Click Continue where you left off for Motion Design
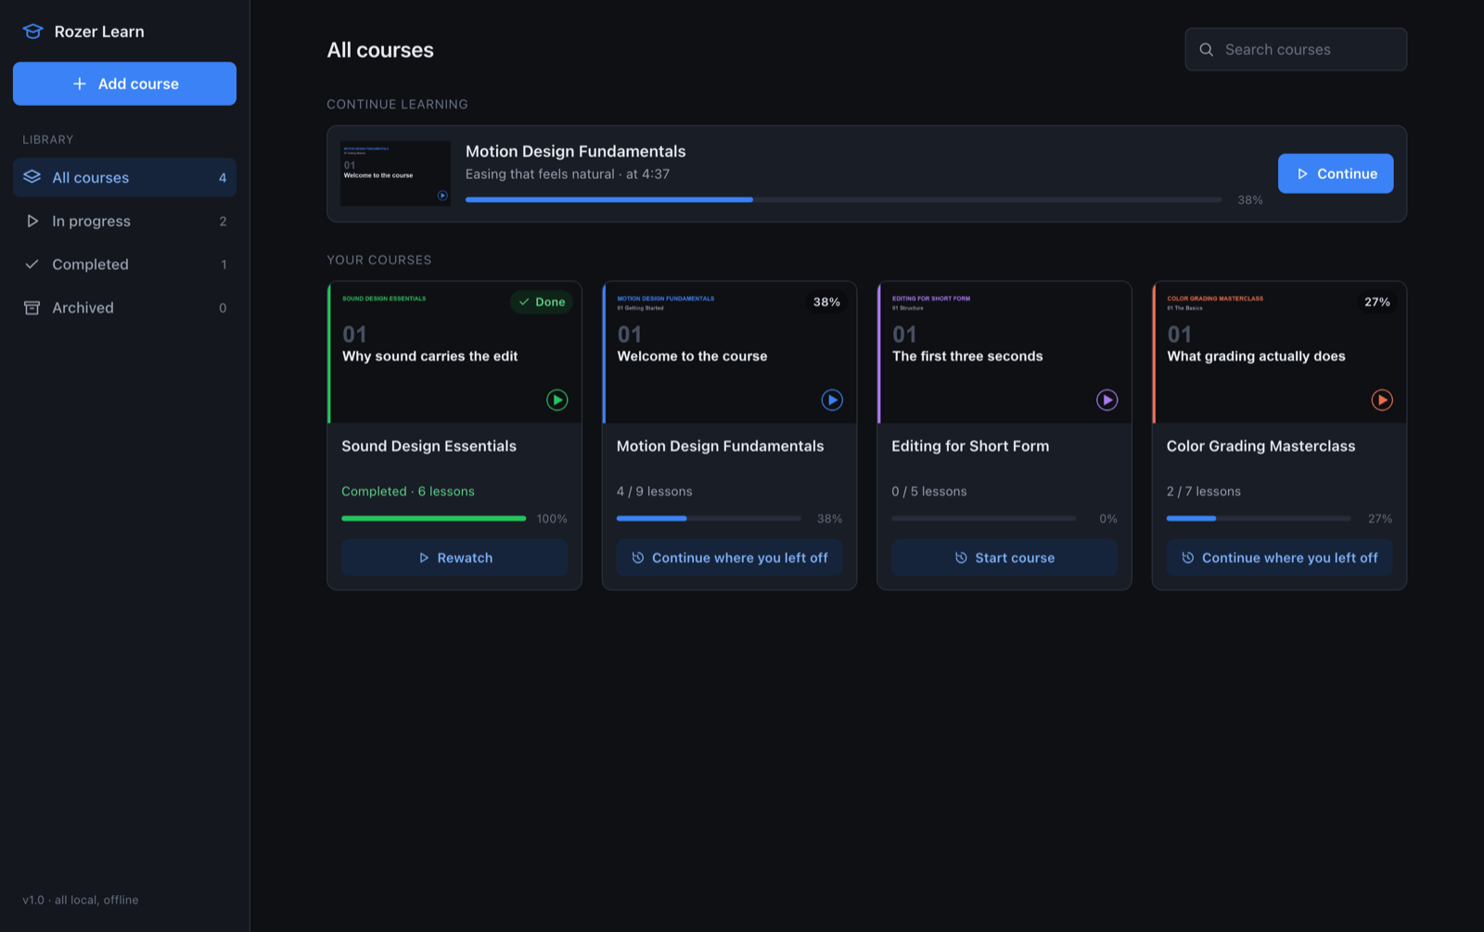This screenshot has height=932, width=1484. click(x=730, y=557)
